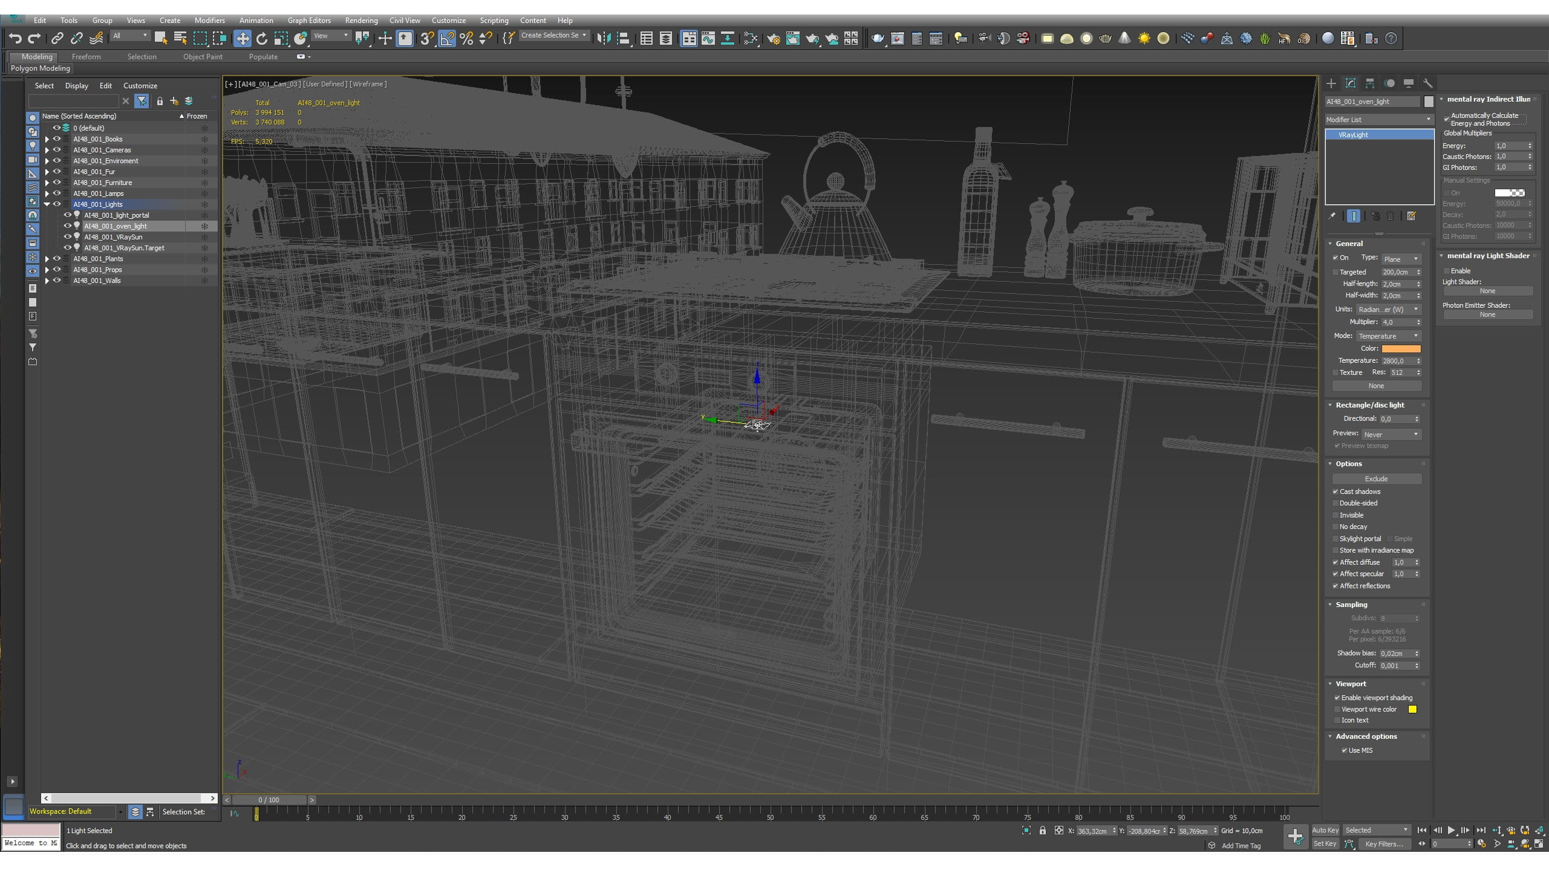Open the Rendering menu
This screenshot has height=870, width=1549.
[x=361, y=21]
